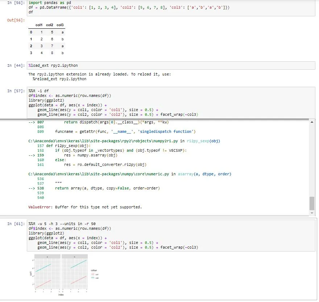Click the col3 header in dataframe output
The height and width of the screenshot is (302, 319).
pos(60,25)
